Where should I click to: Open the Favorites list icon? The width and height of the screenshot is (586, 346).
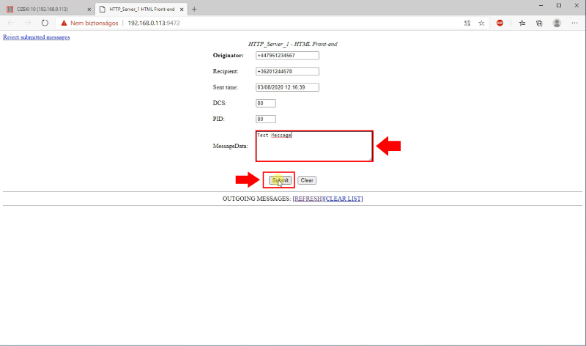tap(522, 23)
